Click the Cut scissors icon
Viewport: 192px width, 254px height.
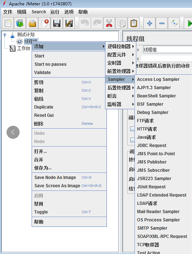[109, 23]
